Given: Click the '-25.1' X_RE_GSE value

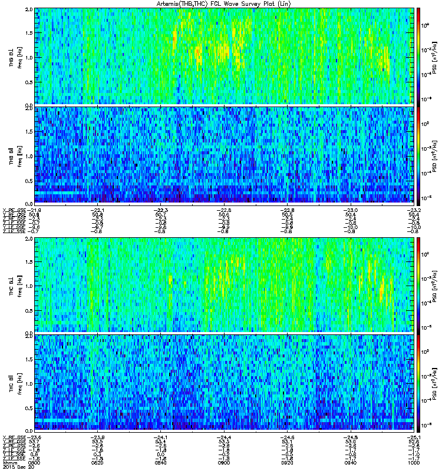Looking at the screenshot, I should pyautogui.click(x=414, y=437).
